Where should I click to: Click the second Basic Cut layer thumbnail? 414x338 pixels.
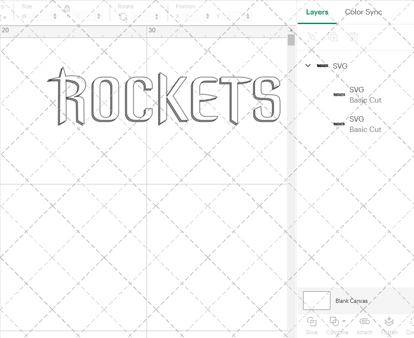[x=339, y=124]
